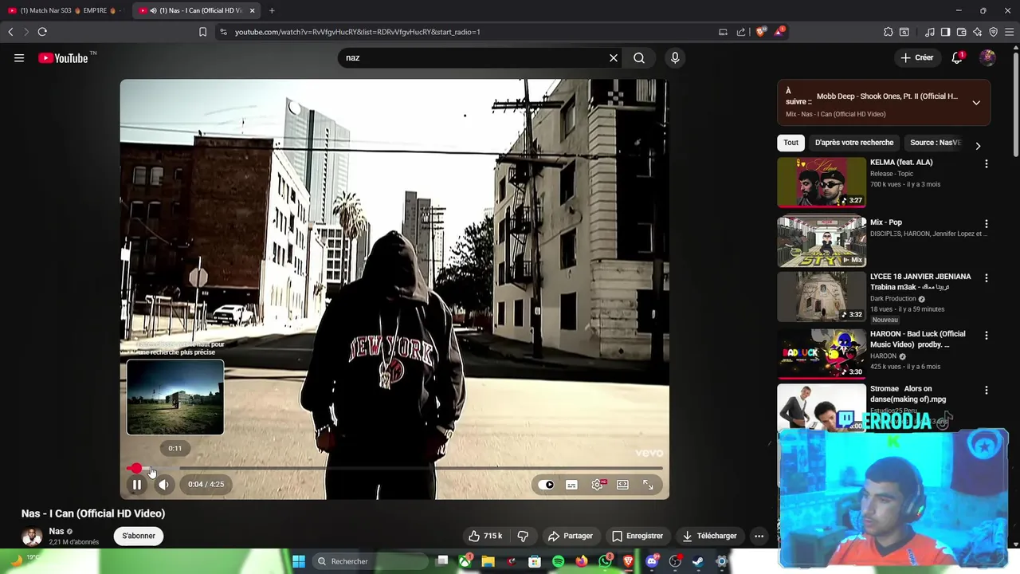1020x574 pixels.
Task: Close the Nas - I Can browser tab
Action: (x=253, y=10)
